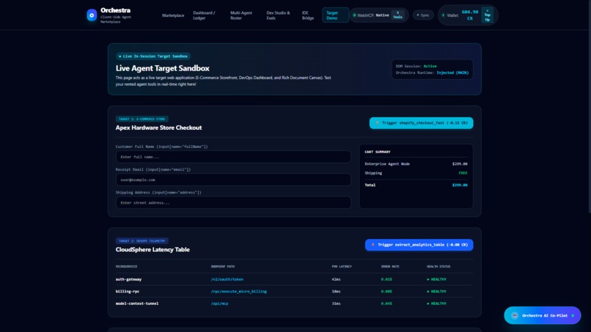Trigger shopify_checkout_fast action
The height and width of the screenshot is (332, 591).
pyautogui.click(x=421, y=123)
